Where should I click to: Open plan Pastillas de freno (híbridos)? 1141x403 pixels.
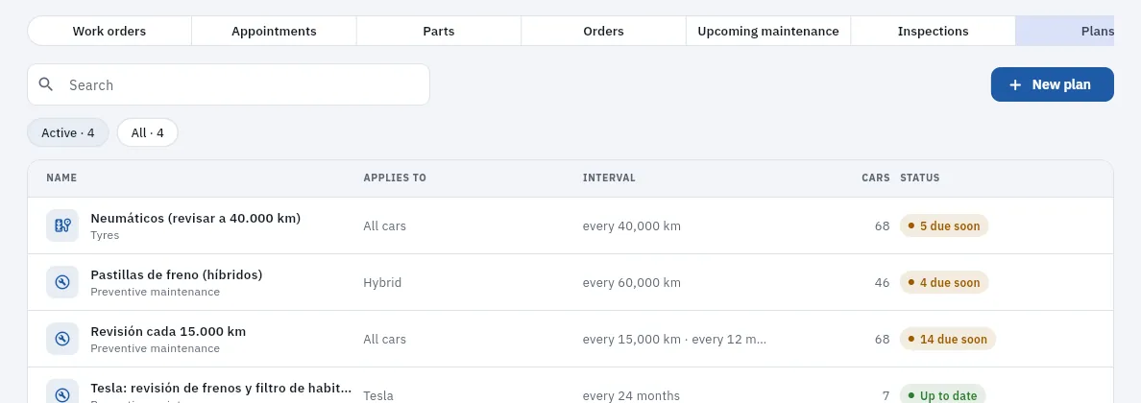pyautogui.click(x=176, y=275)
